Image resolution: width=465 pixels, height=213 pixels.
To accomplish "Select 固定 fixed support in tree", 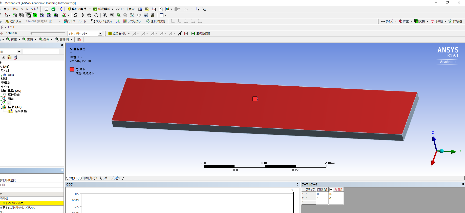I will coord(11,99).
